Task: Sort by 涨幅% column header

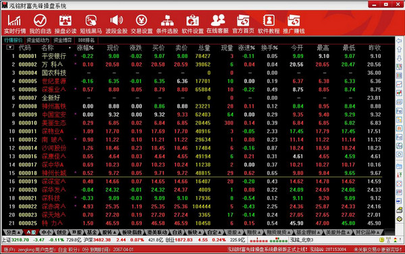Action: (85, 48)
